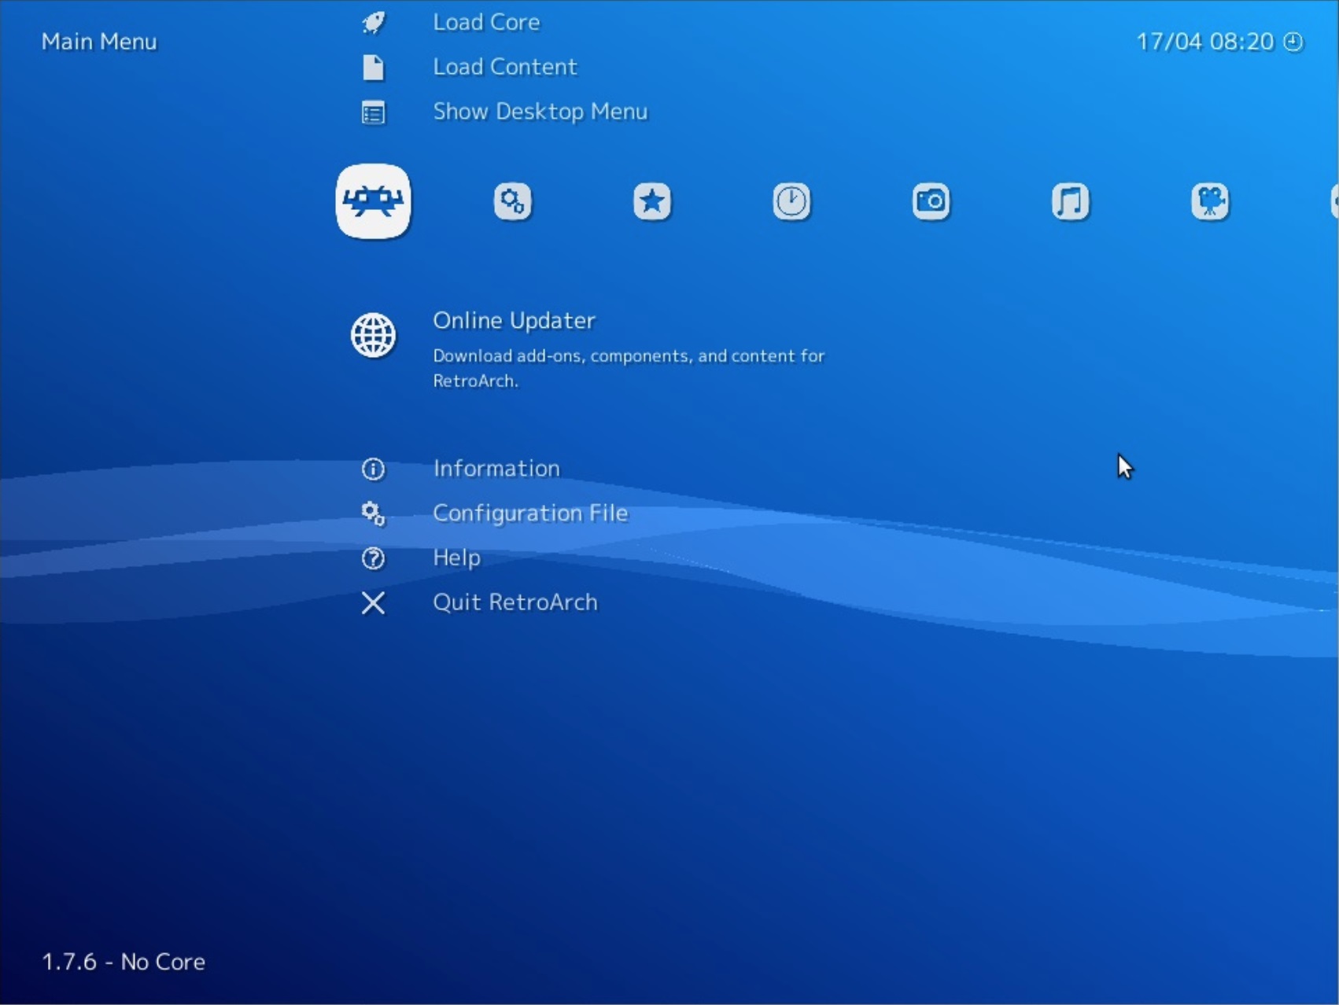Open the Favorites star tab icon

pyautogui.click(x=652, y=201)
